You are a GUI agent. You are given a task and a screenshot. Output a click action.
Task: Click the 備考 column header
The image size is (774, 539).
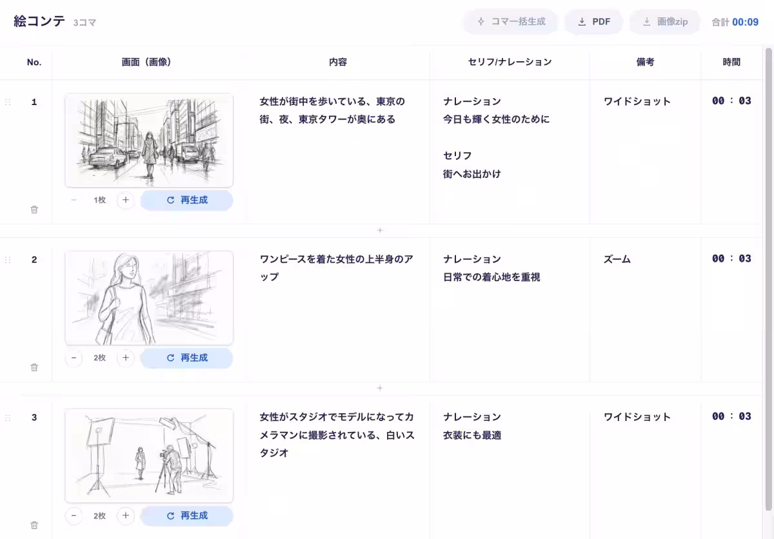click(x=645, y=63)
